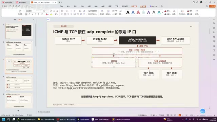Increase the font size with the grow icon
The width and height of the screenshot is (217, 122).
[x=51, y=11]
